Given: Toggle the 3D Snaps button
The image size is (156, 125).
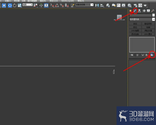Looking at the screenshot, I should (52, 5).
